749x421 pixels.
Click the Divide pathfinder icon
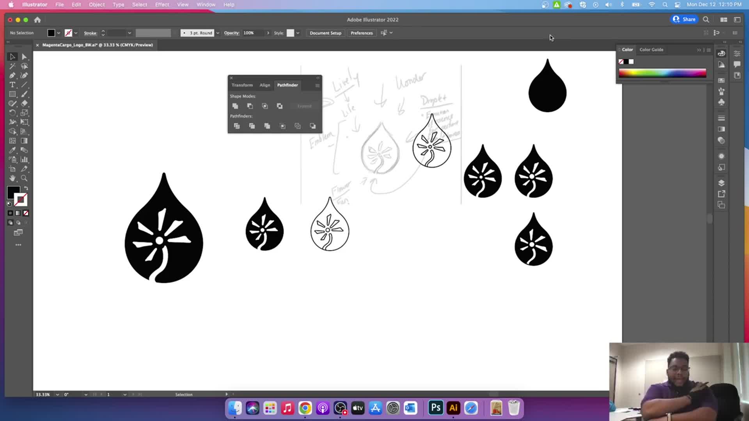237,126
